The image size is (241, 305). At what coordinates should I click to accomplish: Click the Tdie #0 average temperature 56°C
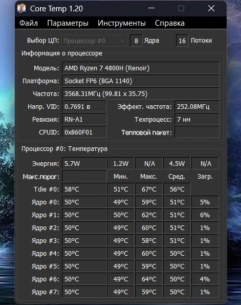177,189
